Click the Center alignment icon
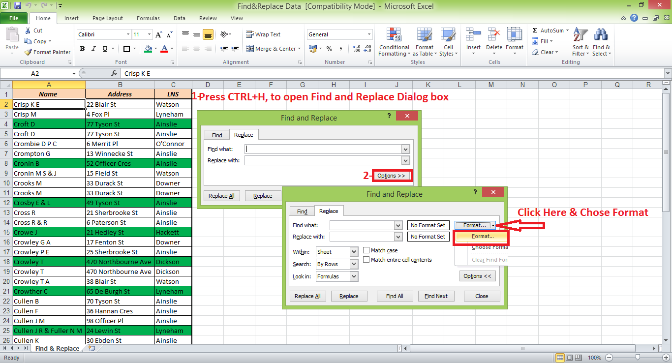This screenshot has height=363, width=672. (x=196, y=49)
